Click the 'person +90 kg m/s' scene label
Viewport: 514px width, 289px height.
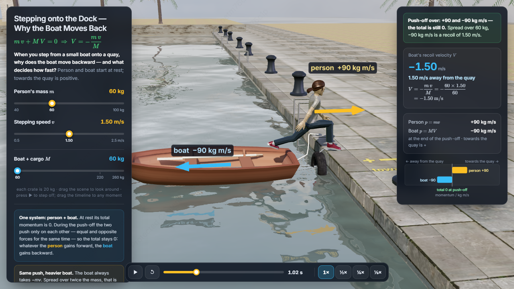[x=343, y=68]
